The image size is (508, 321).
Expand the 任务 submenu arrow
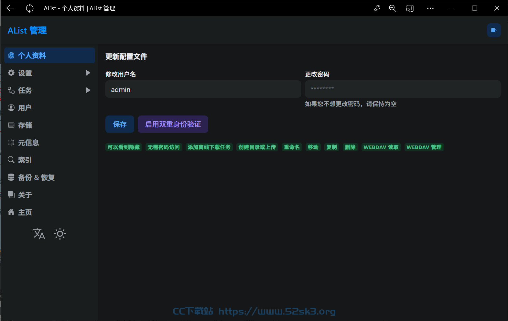88,90
